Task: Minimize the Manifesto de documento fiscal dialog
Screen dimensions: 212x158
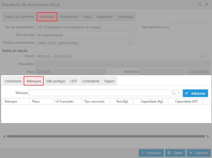Action: coord(193,4)
